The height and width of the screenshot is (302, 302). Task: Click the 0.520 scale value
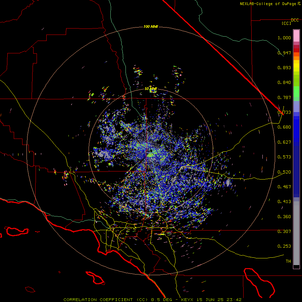pyautogui.click(x=284, y=172)
